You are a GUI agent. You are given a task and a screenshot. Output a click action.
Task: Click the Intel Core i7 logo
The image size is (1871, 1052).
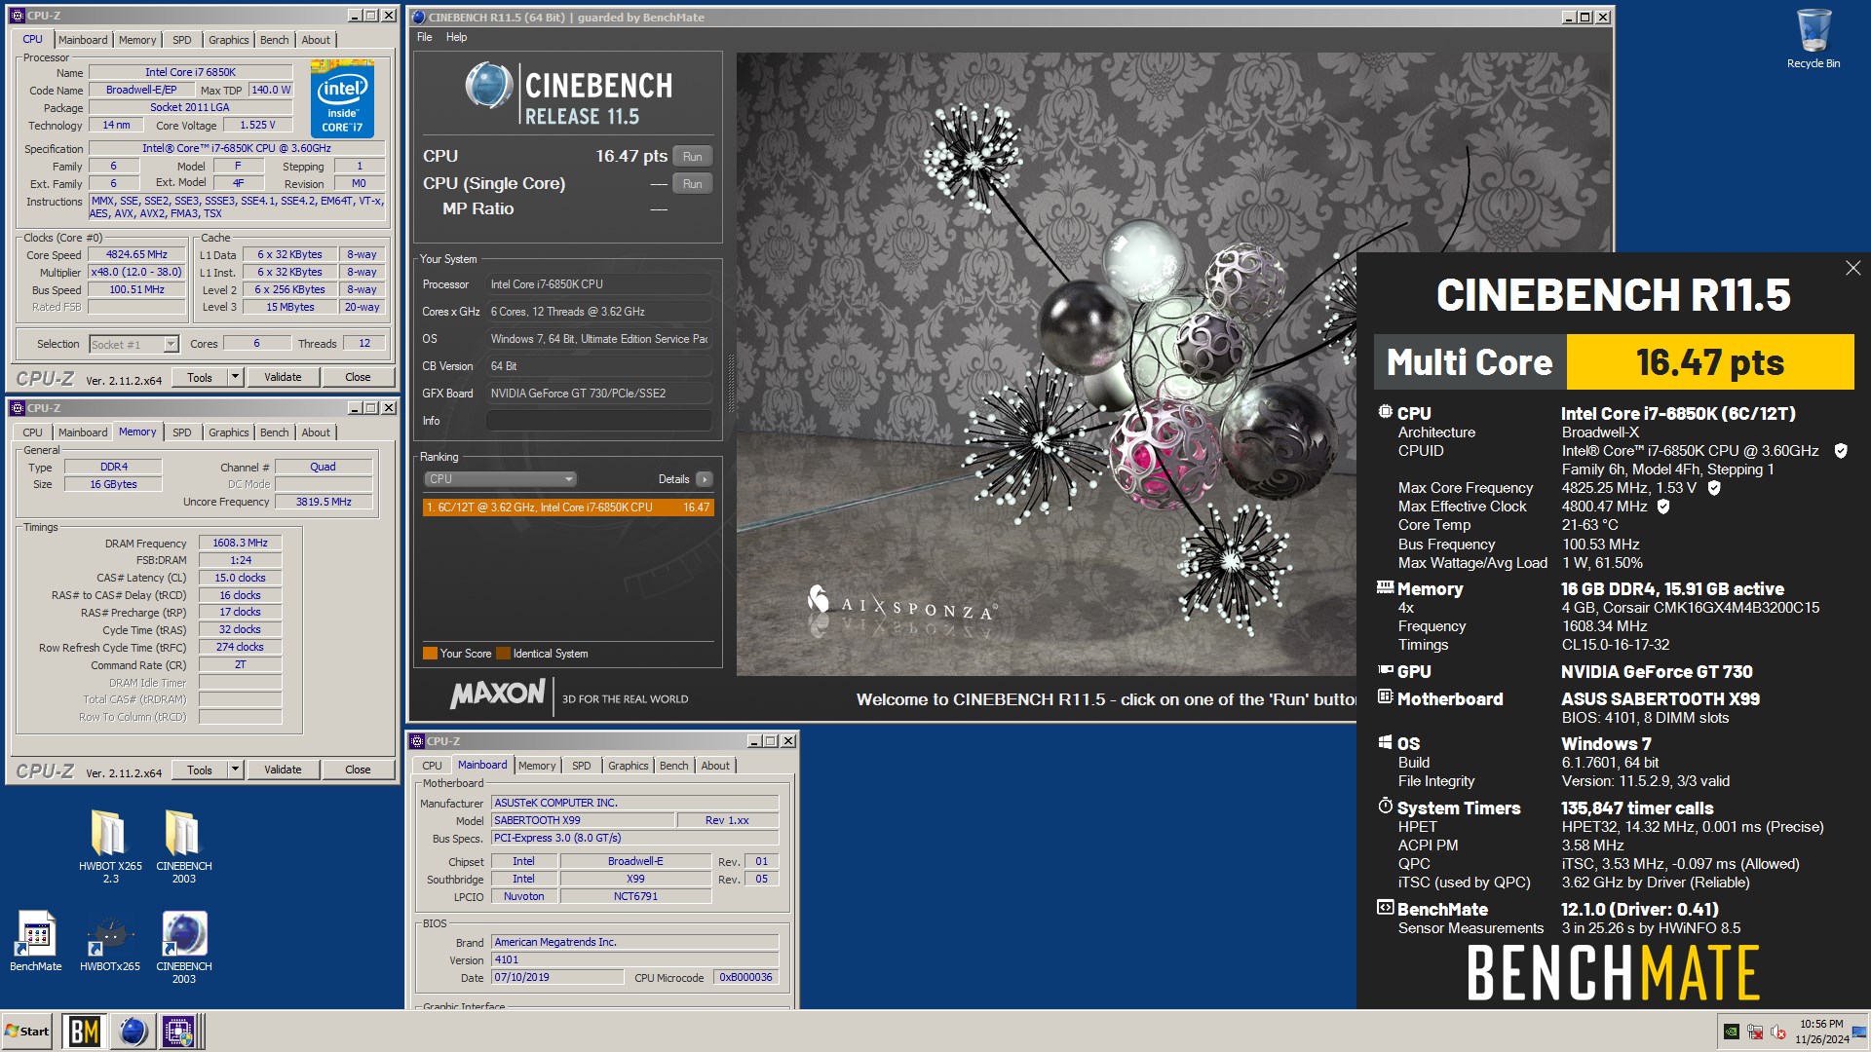[x=342, y=99]
